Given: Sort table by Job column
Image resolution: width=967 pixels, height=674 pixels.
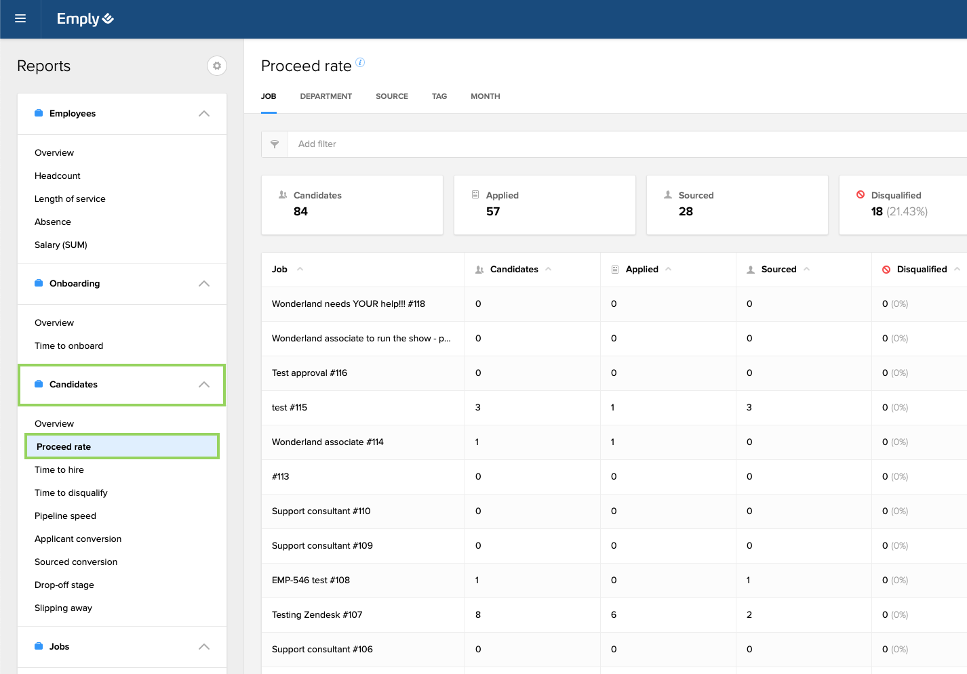Looking at the screenshot, I should (x=280, y=270).
